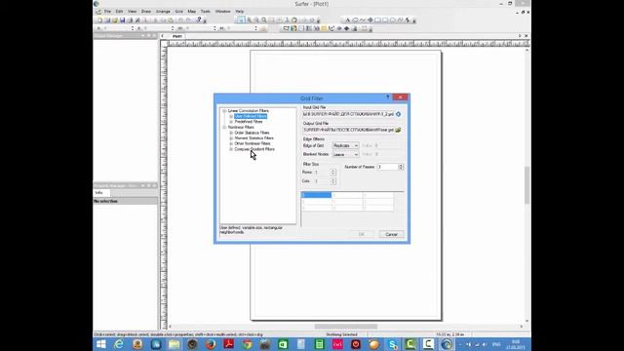The height and width of the screenshot is (351, 624).
Task: Click the Input Grid File info icon
Action: click(x=399, y=114)
